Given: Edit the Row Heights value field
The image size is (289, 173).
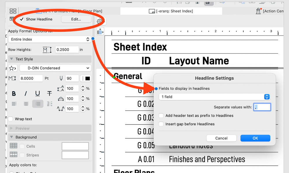Looking at the screenshot, I should (67, 50).
